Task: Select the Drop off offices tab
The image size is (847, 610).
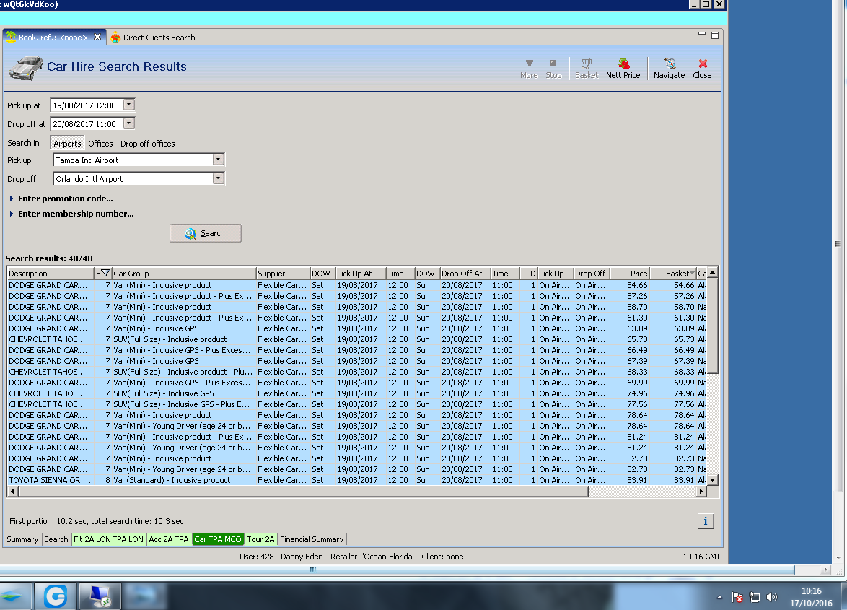Action: tap(147, 143)
